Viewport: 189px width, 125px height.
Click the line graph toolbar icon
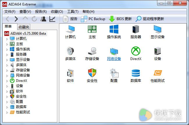52,19
